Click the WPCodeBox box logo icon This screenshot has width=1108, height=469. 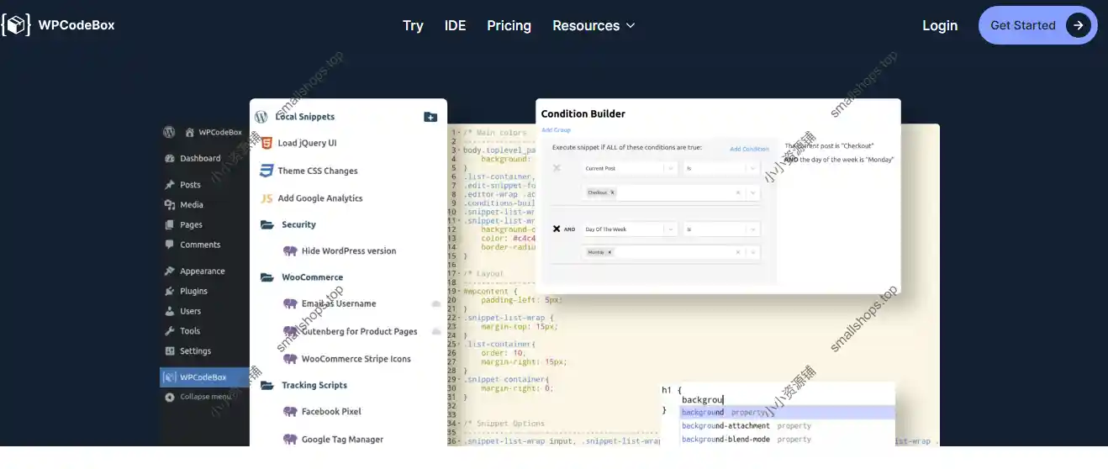click(x=16, y=25)
